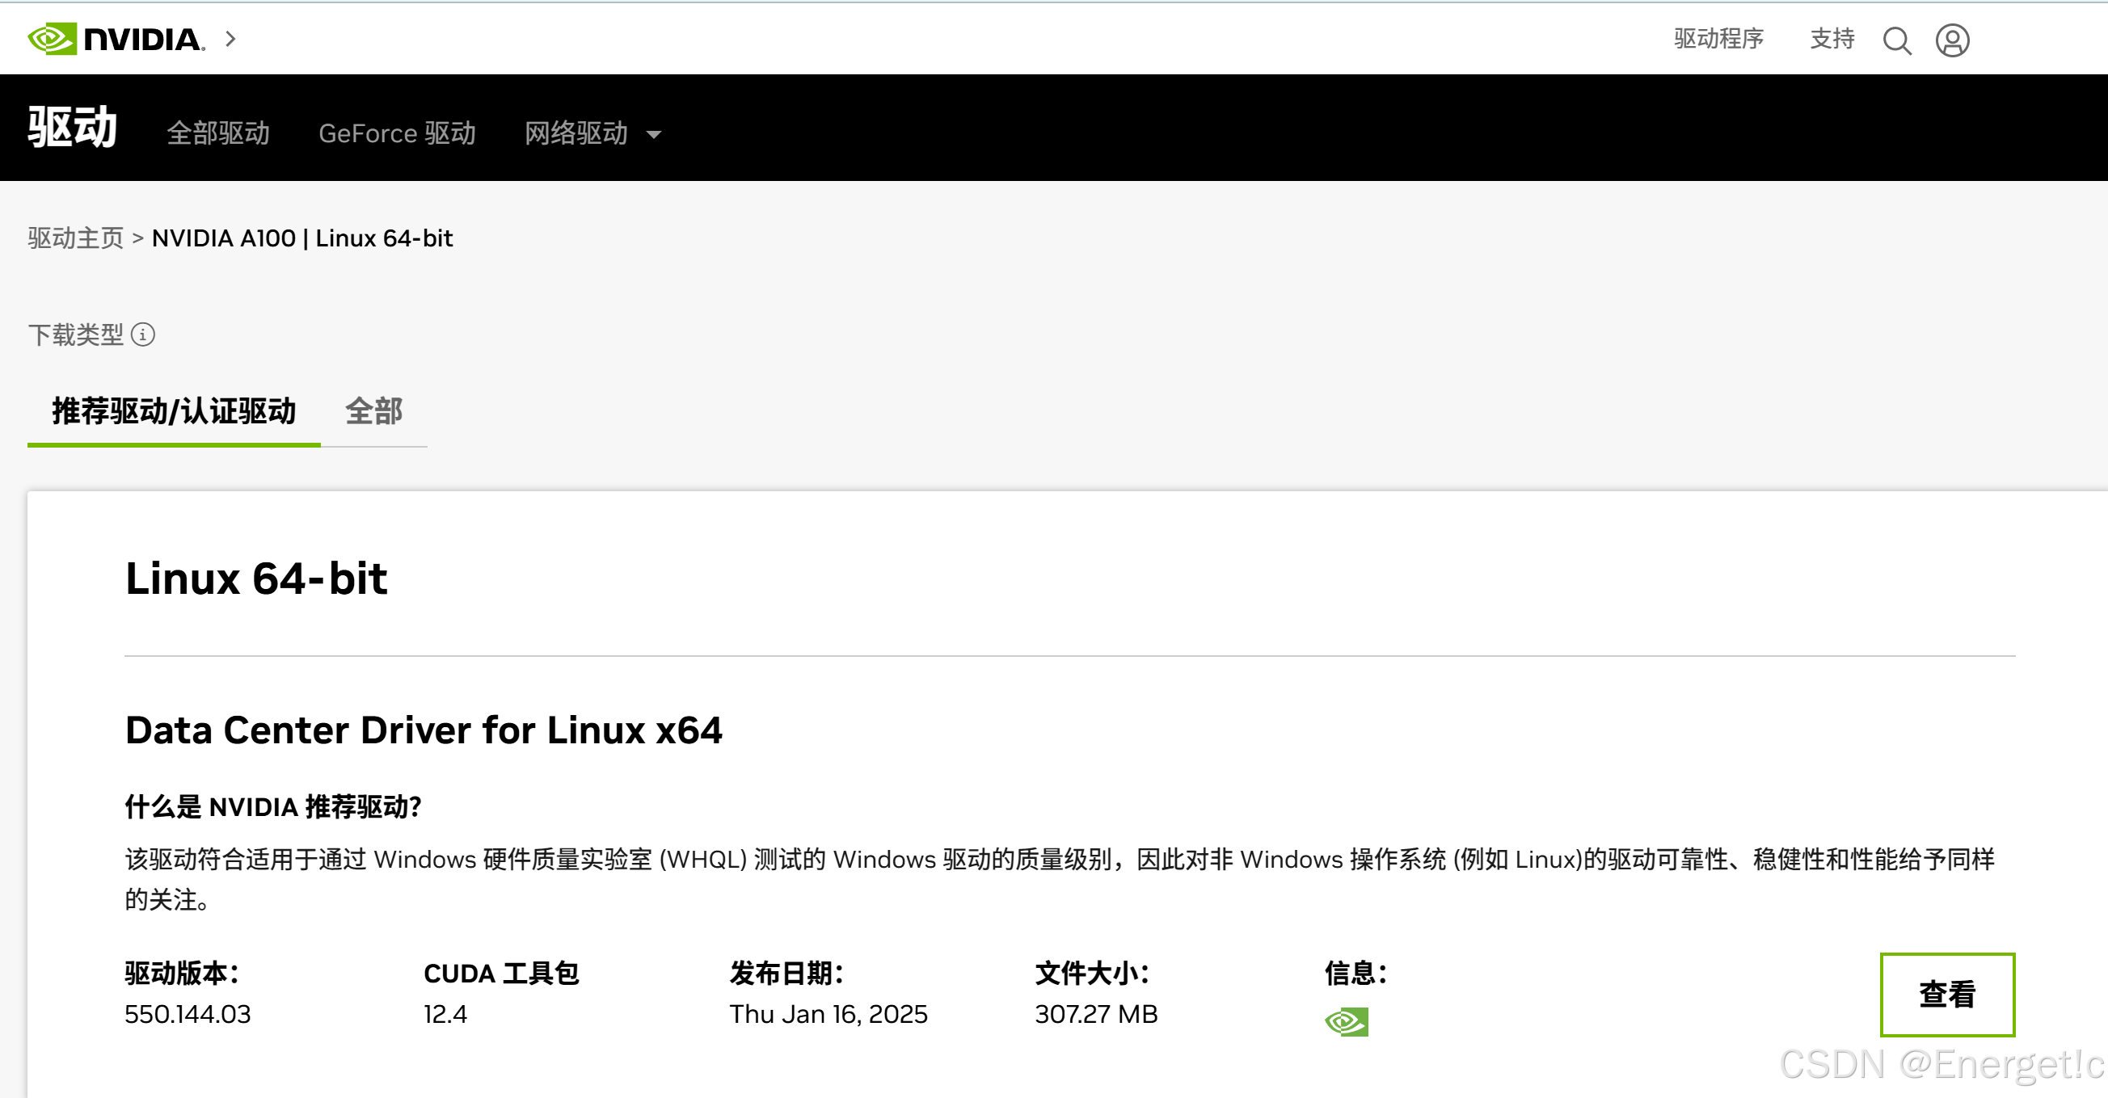2108x1098 pixels.
Task: Click NVIDIA A100 | Linux 64-bit breadcrumb text
Action: coord(302,238)
